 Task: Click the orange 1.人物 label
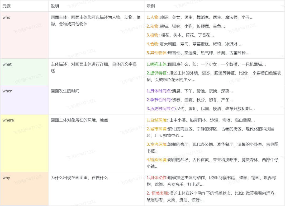click(153, 17)
